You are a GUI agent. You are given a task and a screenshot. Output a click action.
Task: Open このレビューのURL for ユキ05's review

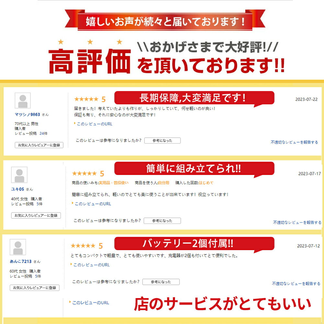(x=93, y=204)
